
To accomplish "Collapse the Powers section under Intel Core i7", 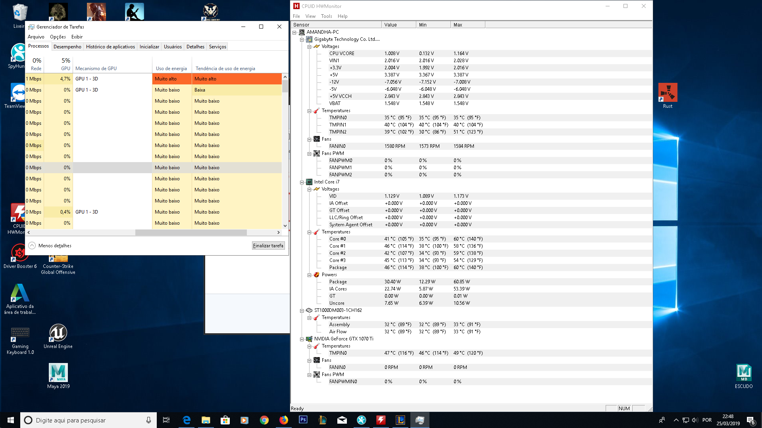I will 310,275.
